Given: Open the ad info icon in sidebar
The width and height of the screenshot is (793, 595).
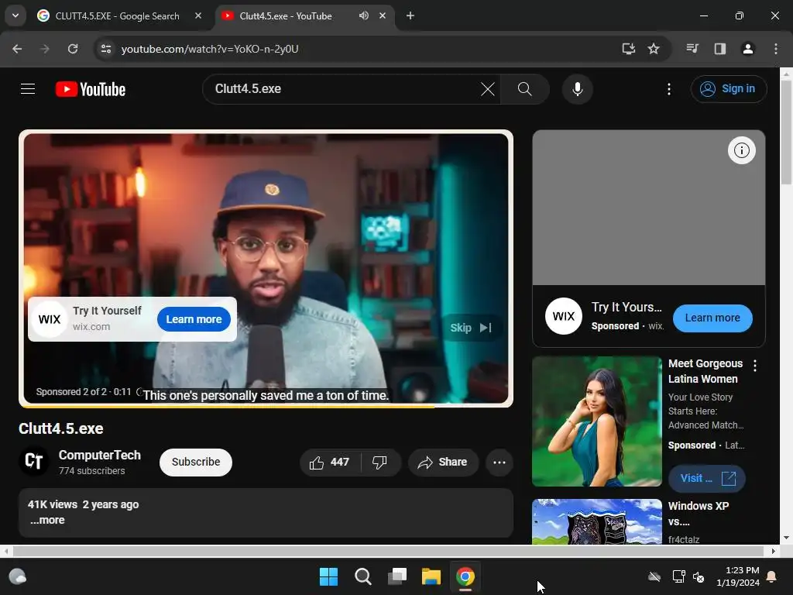Looking at the screenshot, I should [741, 150].
